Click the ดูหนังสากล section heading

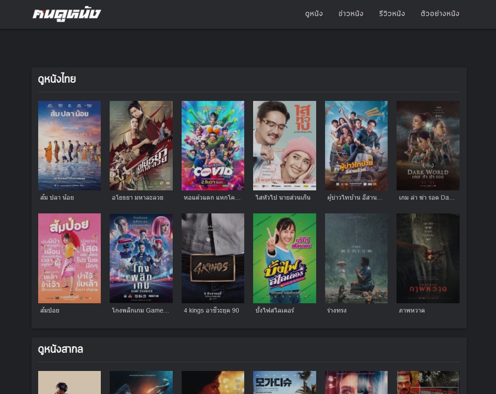pos(60,349)
